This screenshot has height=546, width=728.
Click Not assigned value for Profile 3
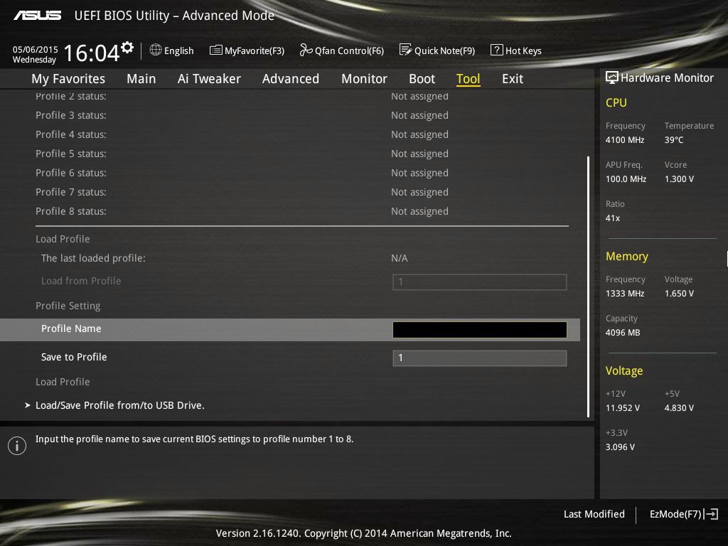[419, 115]
